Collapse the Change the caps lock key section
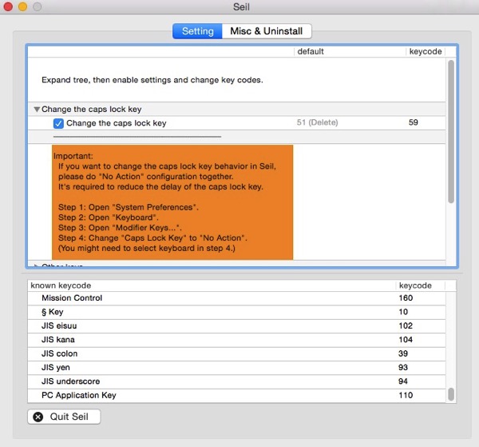479x447 pixels. click(x=37, y=110)
